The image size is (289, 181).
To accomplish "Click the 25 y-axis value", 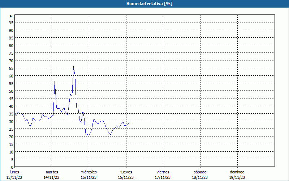I will 11,129.
